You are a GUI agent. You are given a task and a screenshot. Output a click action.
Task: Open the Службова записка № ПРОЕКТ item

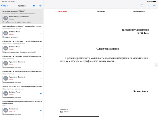[22, 17]
